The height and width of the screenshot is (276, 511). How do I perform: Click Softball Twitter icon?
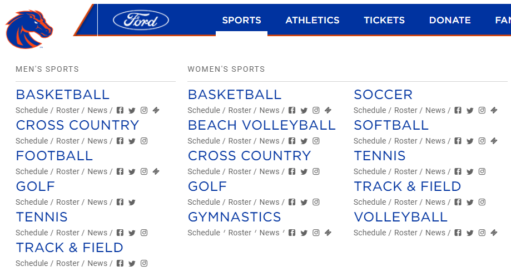470,141
